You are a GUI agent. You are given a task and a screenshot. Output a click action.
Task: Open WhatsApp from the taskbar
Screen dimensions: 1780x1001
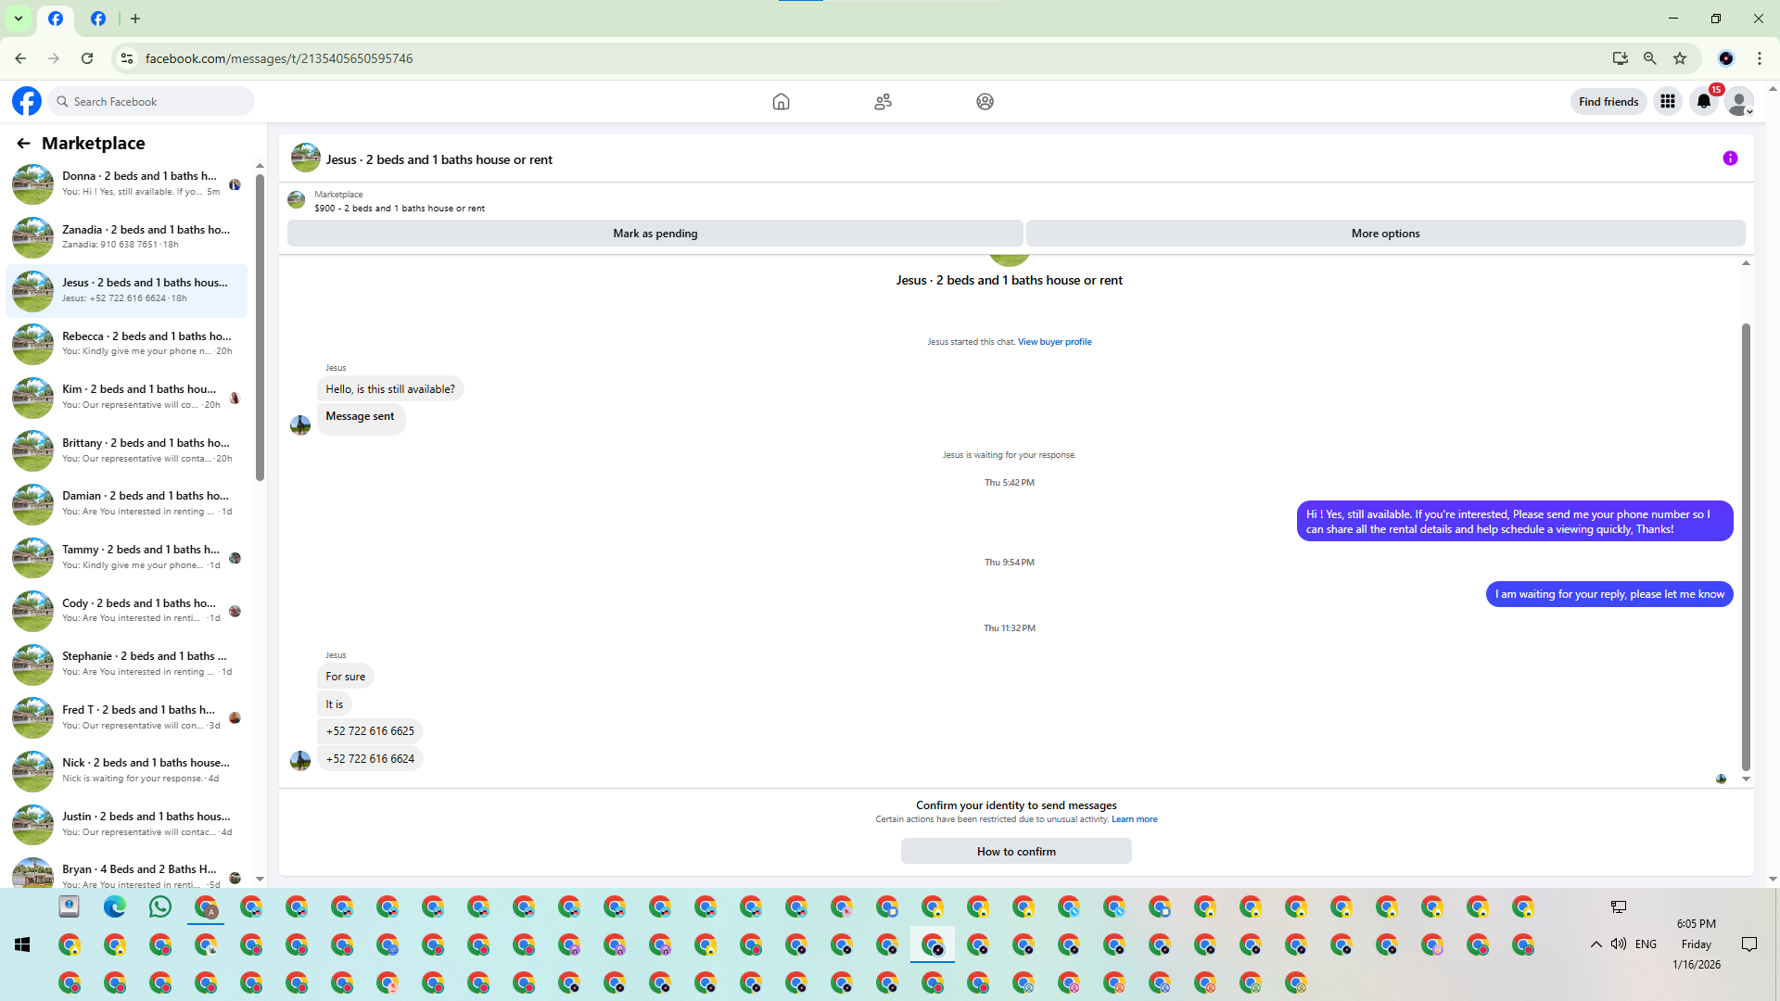[159, 907]
